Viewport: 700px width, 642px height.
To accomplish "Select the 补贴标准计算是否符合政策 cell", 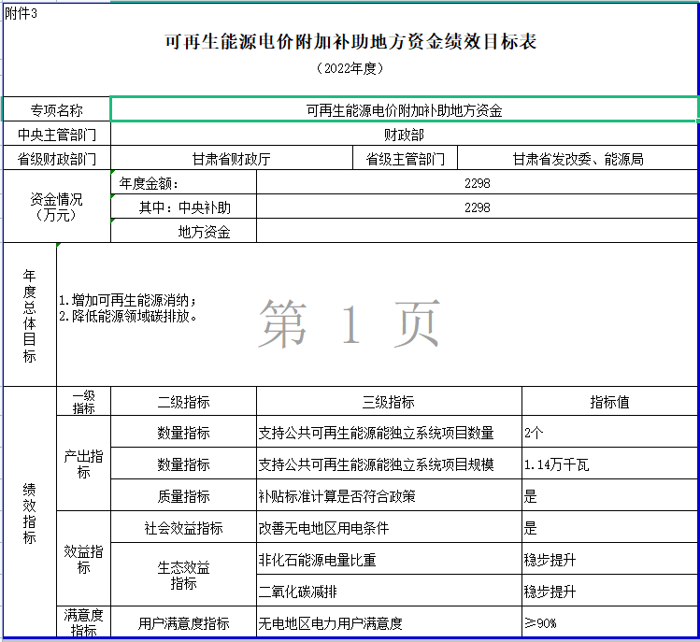I will [388, 496].
